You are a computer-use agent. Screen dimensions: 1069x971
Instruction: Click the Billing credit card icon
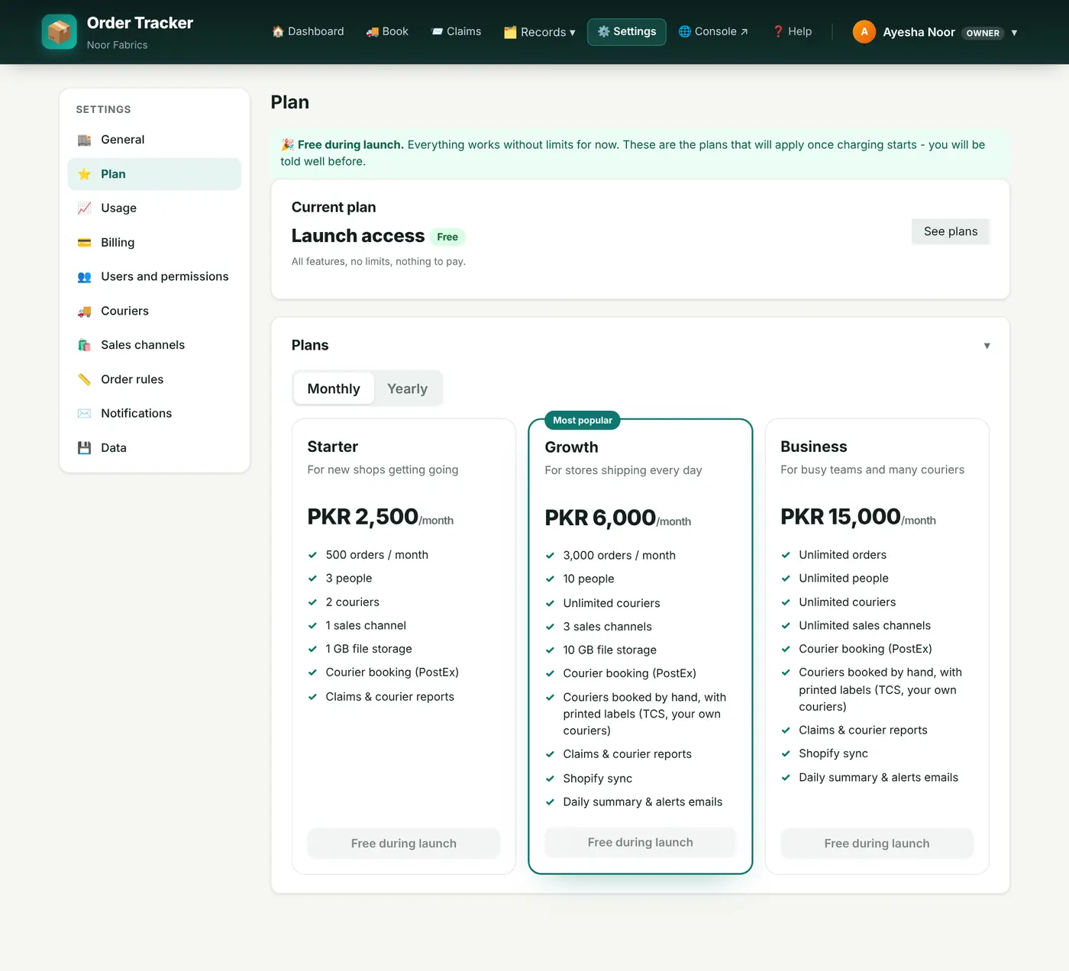point(85,243)
